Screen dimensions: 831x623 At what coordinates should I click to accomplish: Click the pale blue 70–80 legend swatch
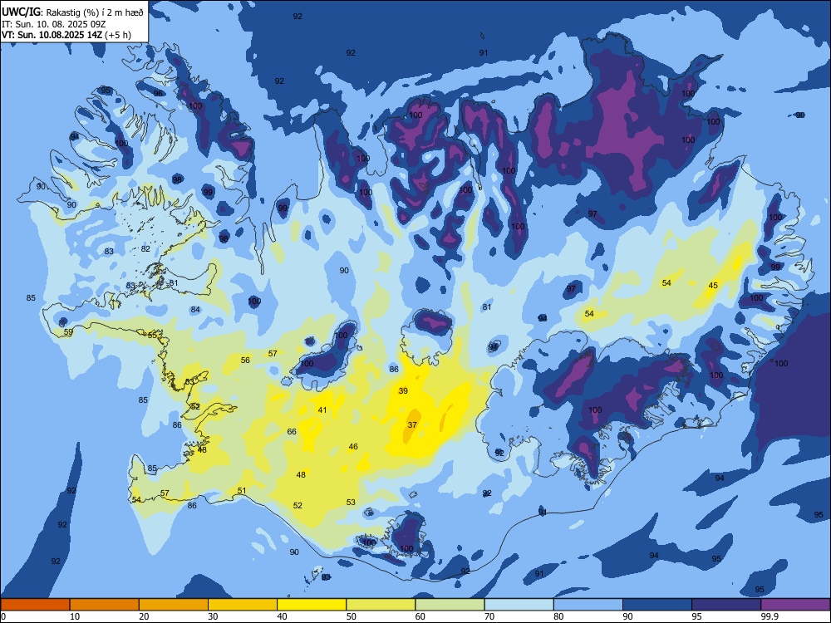click(x=519, y=605)
